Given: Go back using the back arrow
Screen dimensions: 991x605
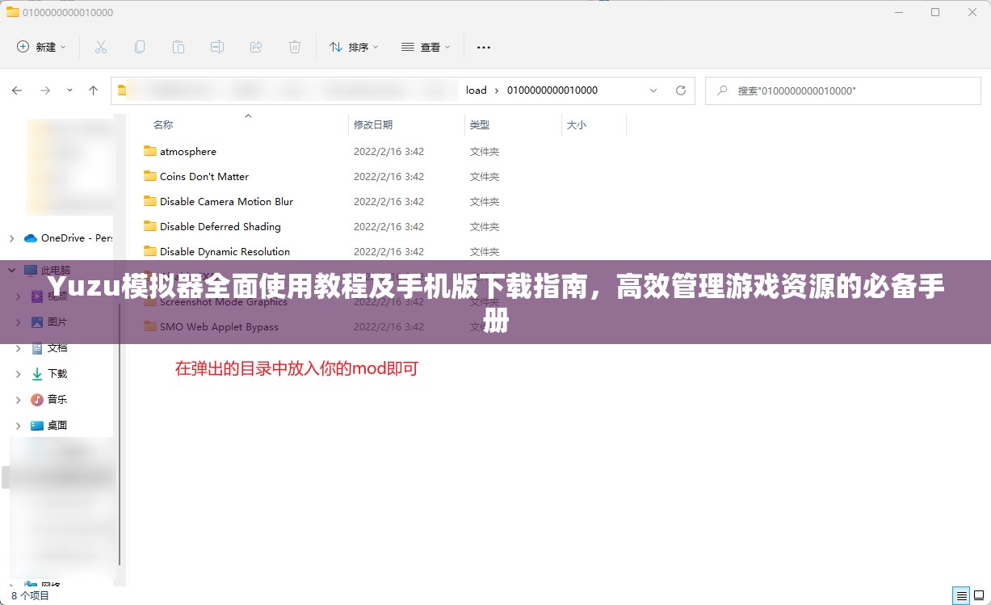Looking at the screenshot, I should click(x=17, y=90).
